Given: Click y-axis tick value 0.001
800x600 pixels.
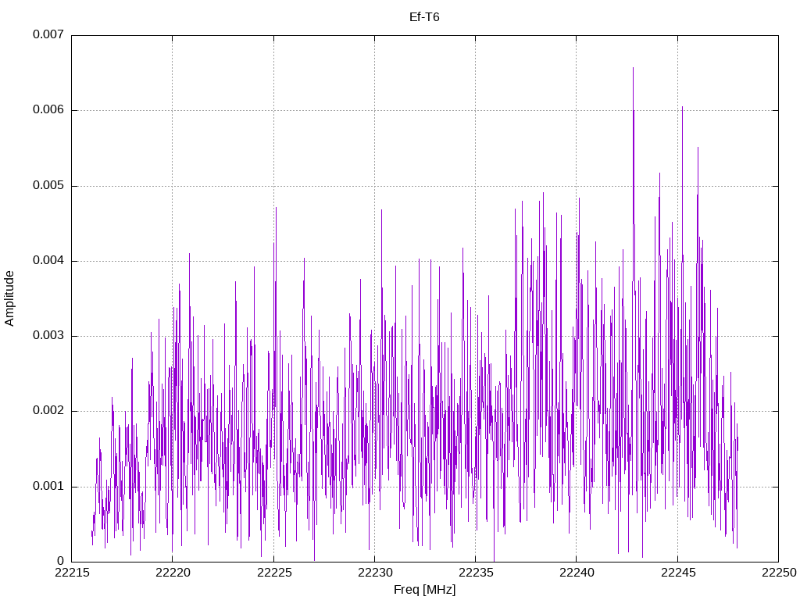Looking at the screenshot, I should (x=48, y=486).
